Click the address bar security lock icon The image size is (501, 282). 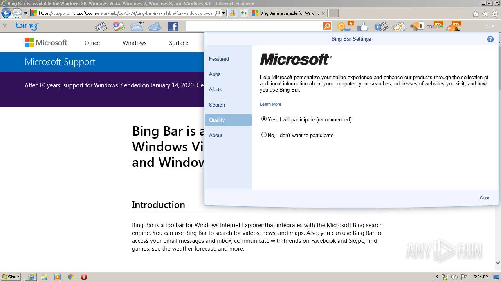[x=232, y=13]
